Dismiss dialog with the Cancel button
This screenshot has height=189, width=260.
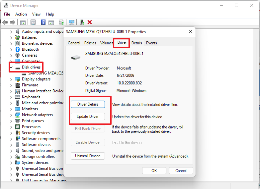pyautogui.click(x=181, y=171)
